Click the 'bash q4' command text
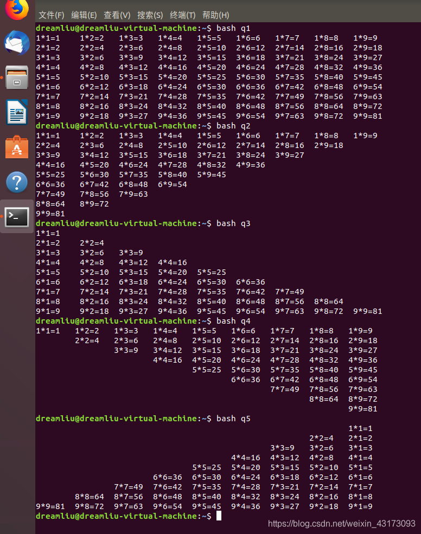421x534 pixels. (x=233, y=321)
